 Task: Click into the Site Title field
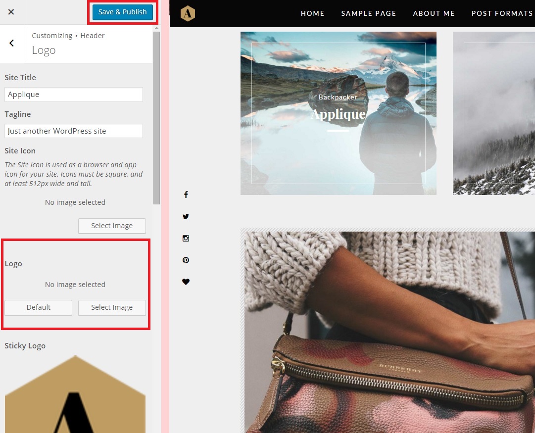74,95
